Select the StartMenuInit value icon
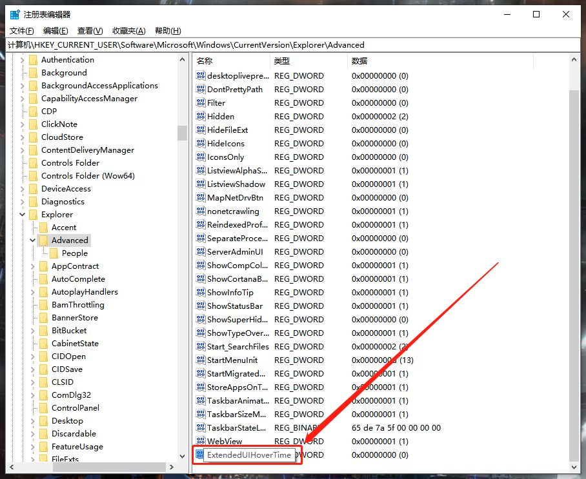 click(201, 360)
